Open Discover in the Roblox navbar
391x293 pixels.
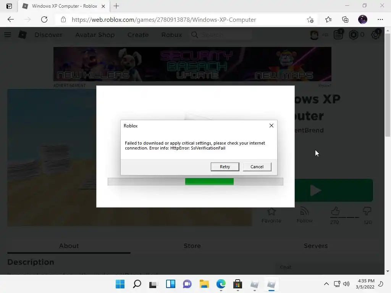pyautogui.click(x=48, y=35)
